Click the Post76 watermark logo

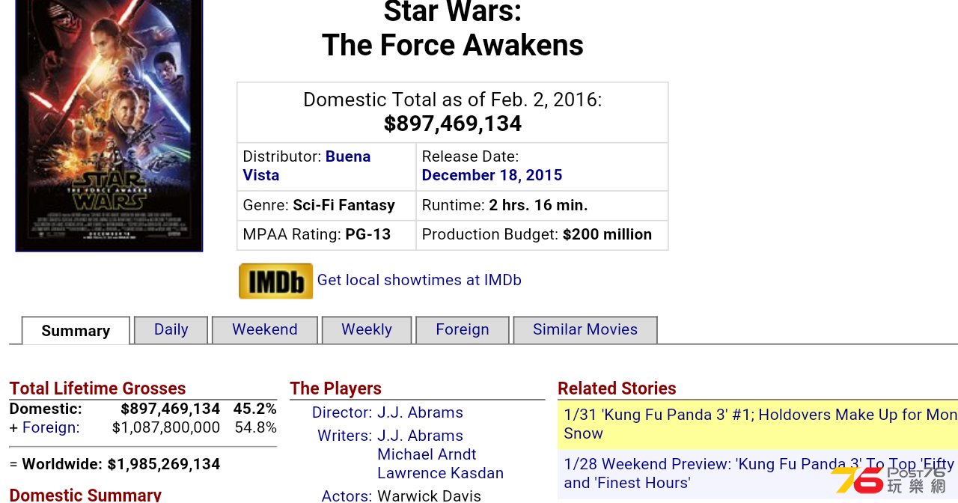[x=889, y=480]
